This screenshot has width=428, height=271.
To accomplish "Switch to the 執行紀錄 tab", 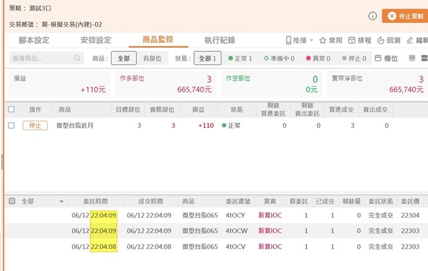I will click(x=220, y=40).
